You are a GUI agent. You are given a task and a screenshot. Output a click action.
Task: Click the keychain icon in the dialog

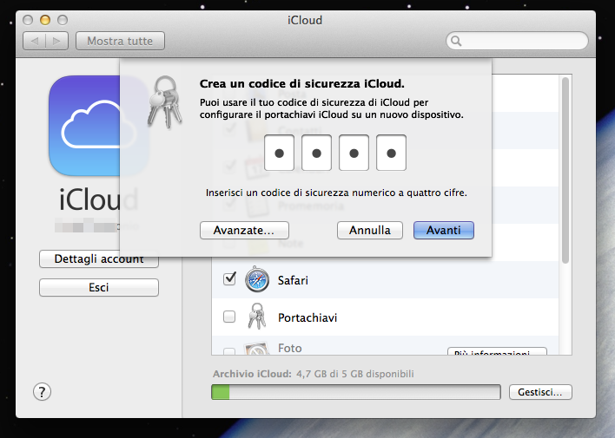[x=165, y=102]
